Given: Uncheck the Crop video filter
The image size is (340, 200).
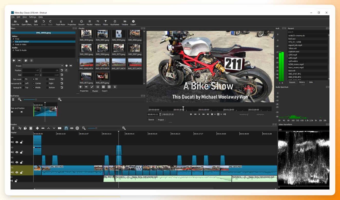Looking at the screenshot, I should 13,39.
